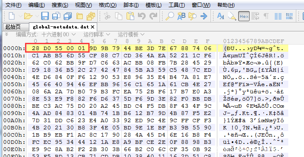Screen dimensions: 304x157
Task: Click the Find in Files folder-magnifier icon
Action: point(192,16)
